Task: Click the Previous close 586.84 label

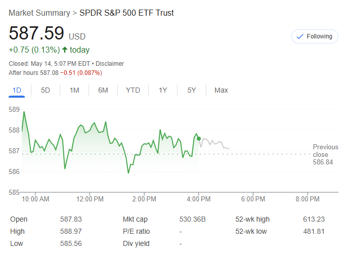Action: click(325, 154)
